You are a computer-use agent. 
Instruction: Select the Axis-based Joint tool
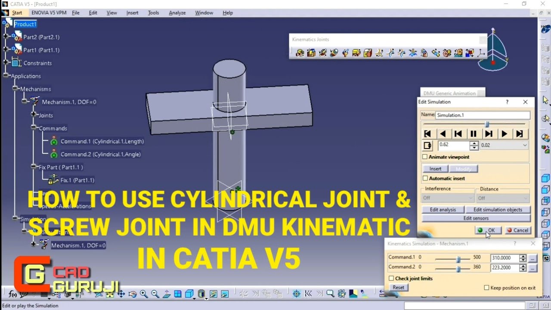(x=480, y=53)
